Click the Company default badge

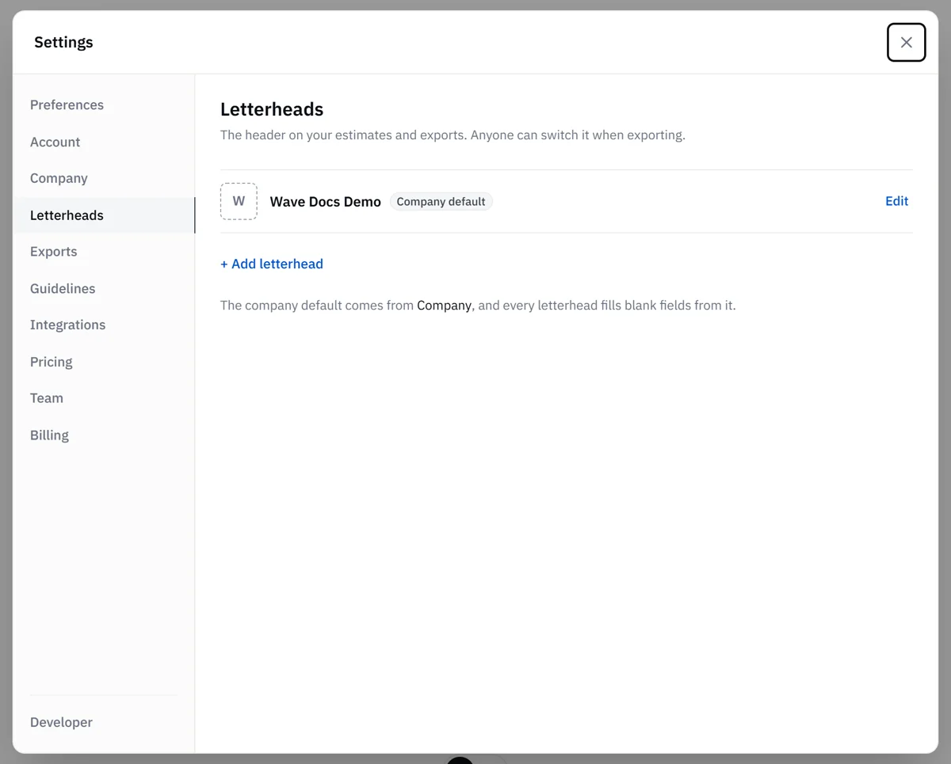pos(441,202)
